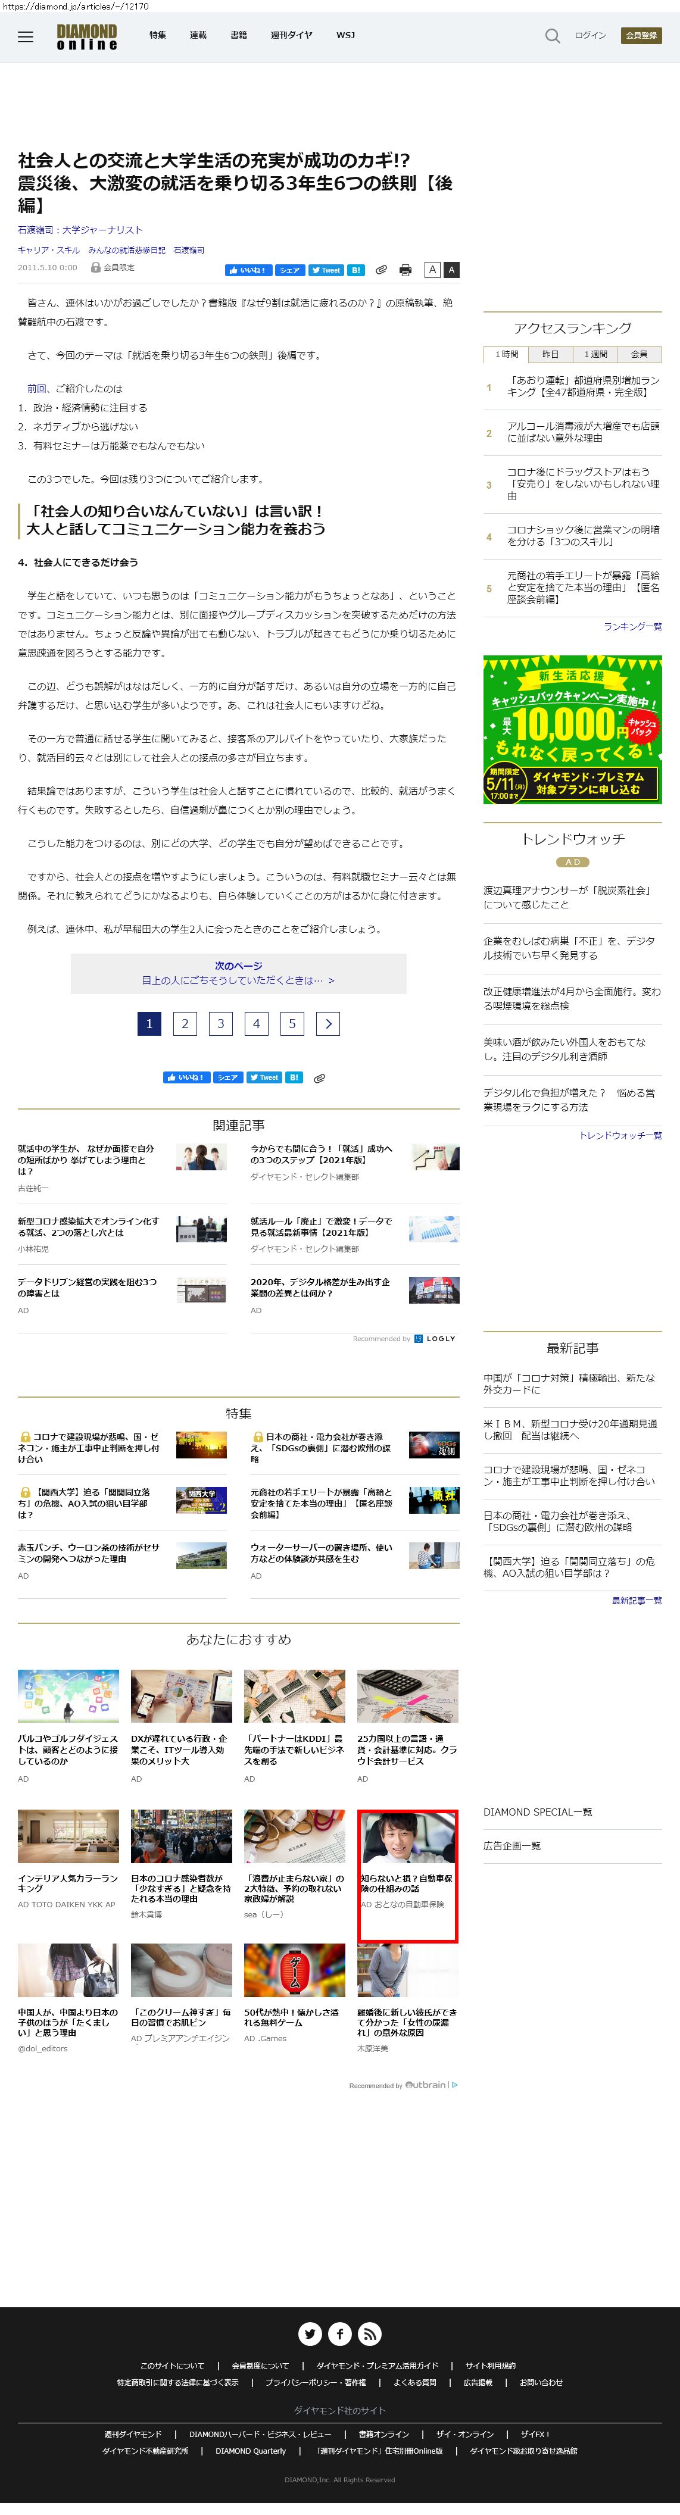Viewport: 680px width, 2515px height.
Task: Switch to dark background A toggle
Action: pos(451,270)
